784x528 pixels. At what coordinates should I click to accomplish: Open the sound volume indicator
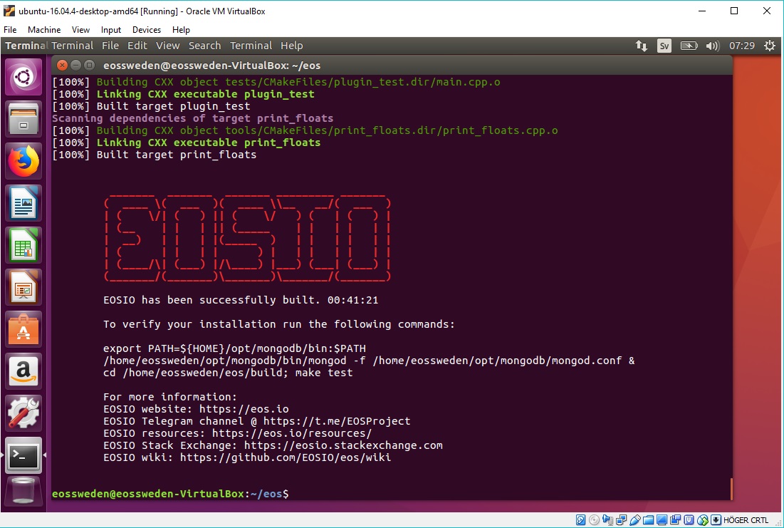pos(713,46)
